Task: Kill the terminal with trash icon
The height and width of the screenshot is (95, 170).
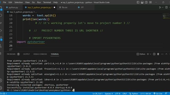Action: [x=158, y=54]
